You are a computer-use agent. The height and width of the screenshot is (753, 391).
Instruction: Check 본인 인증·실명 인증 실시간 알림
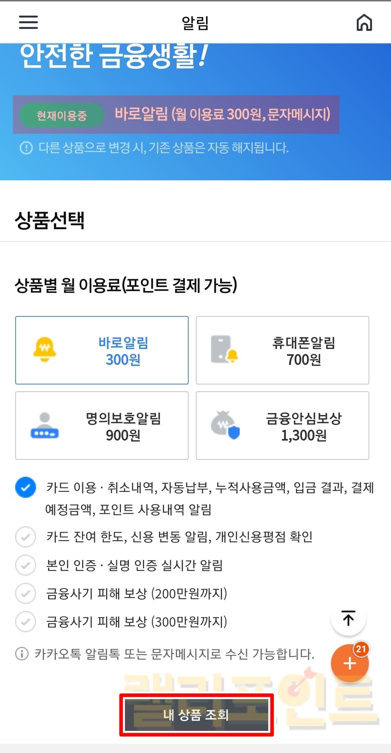(x=25, y=565)
